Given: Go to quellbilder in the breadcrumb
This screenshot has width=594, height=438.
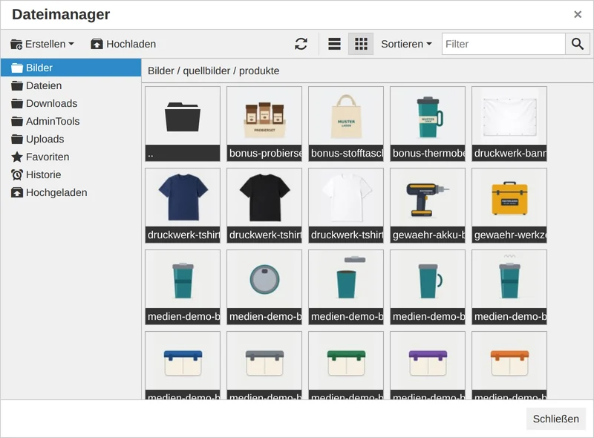Looking at the screenshot, I should point(206,71).
